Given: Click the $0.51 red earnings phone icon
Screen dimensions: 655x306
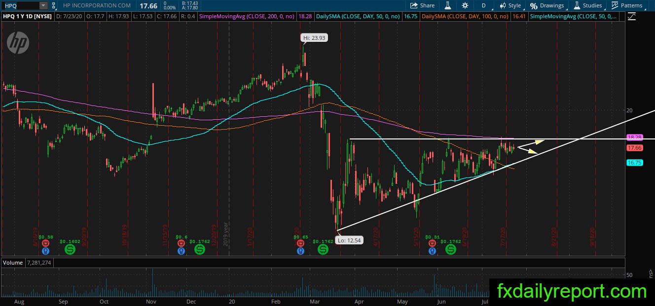Looking at the screenshot, I should (x=433, y=243).
